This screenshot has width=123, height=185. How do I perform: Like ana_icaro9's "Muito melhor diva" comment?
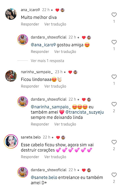pos(114,15)
